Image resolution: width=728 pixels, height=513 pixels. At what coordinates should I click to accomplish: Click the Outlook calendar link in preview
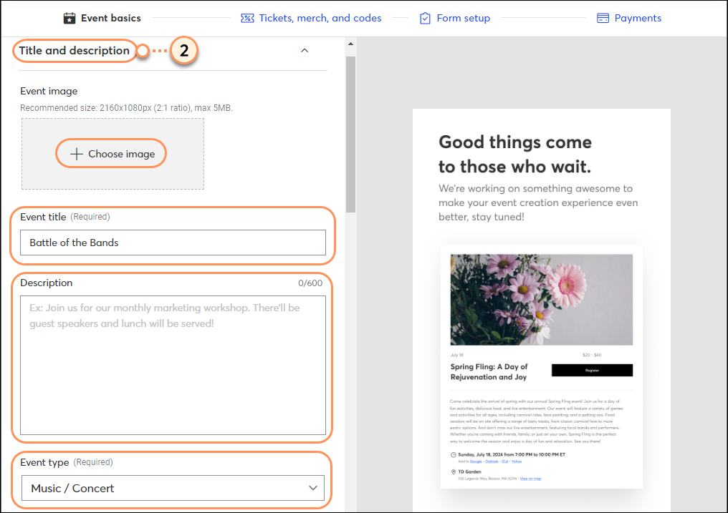tap(492, 461)
